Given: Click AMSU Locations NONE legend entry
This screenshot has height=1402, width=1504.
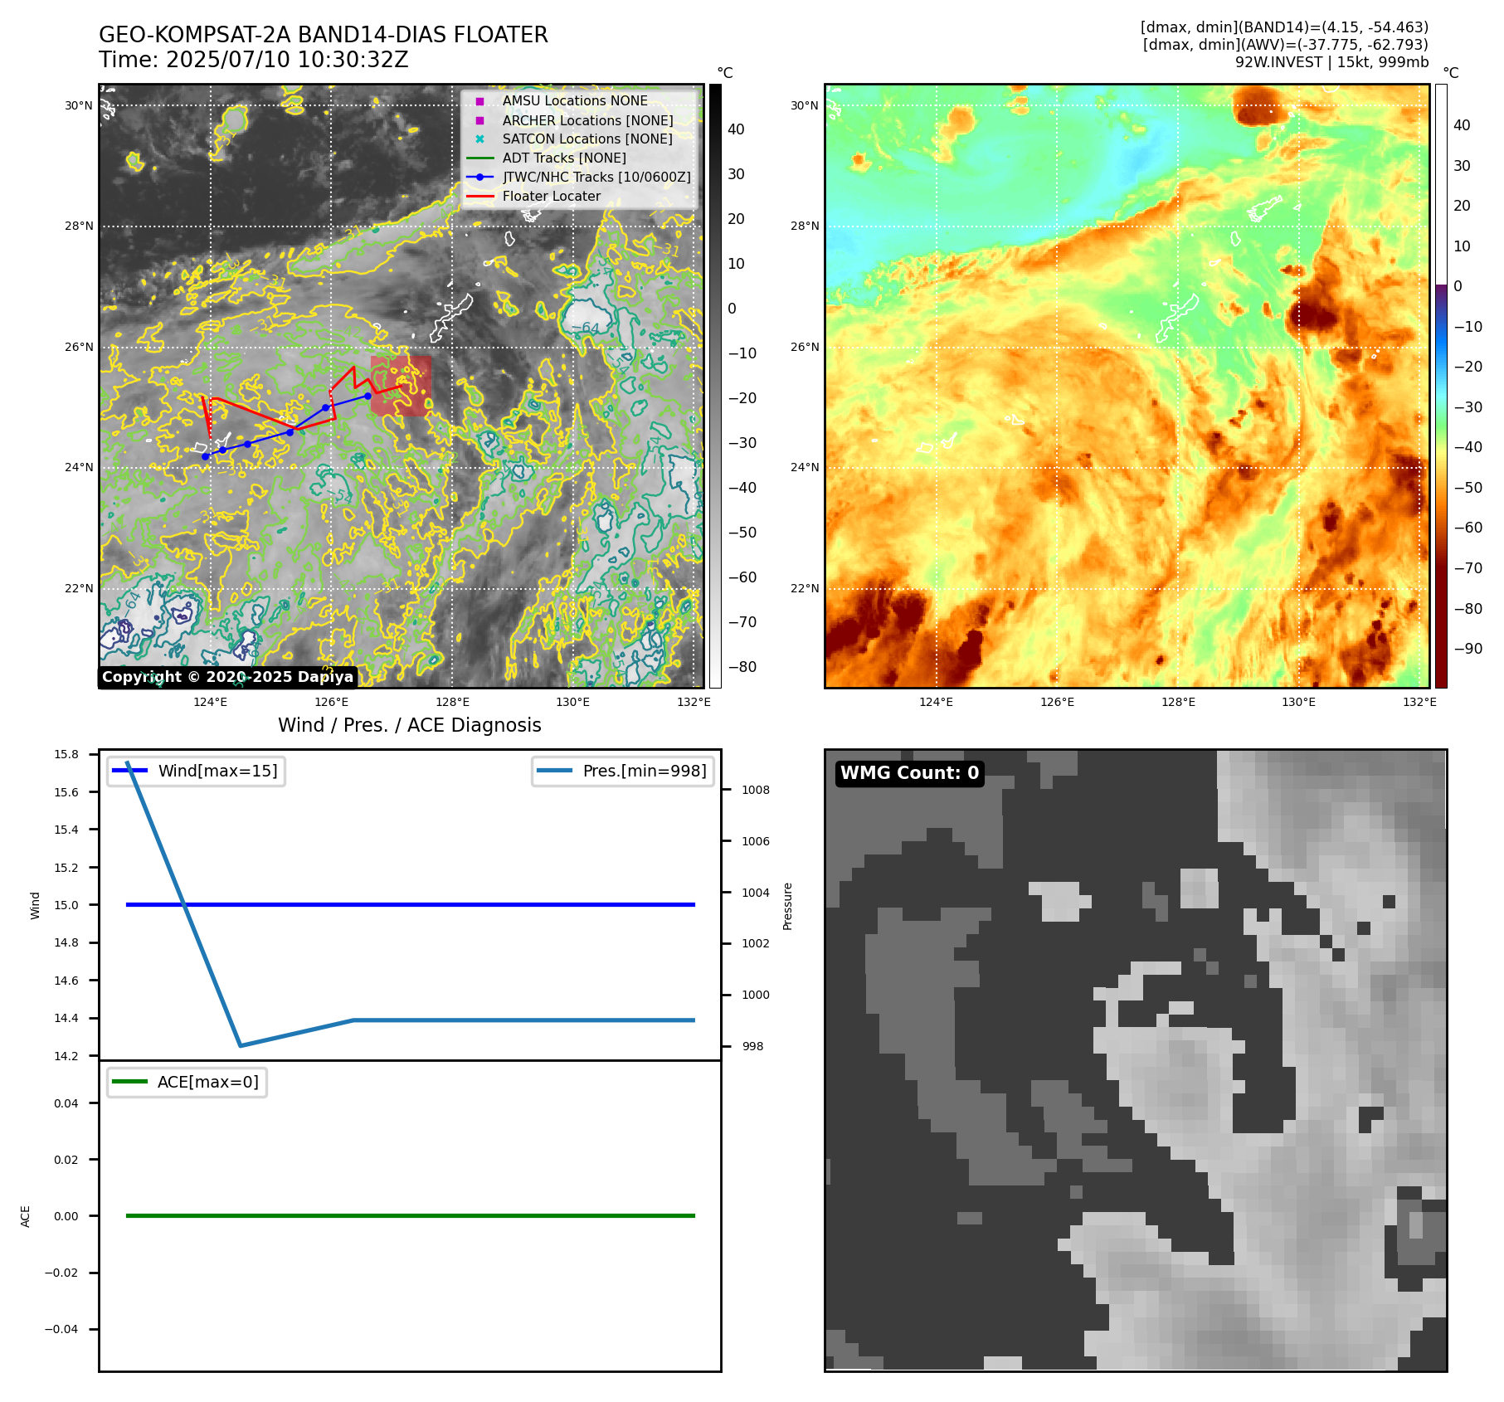Looking at the screenshot, I should (x=575, y=100).
